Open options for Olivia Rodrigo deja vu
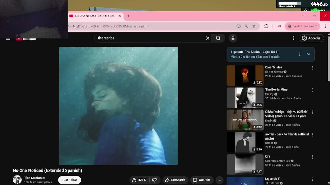The height and width of the screenshot is (185, 330). pyautogui.click(x=313, y=112)
